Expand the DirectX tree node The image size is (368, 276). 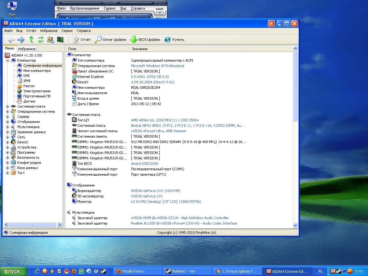tap(8, 142)
